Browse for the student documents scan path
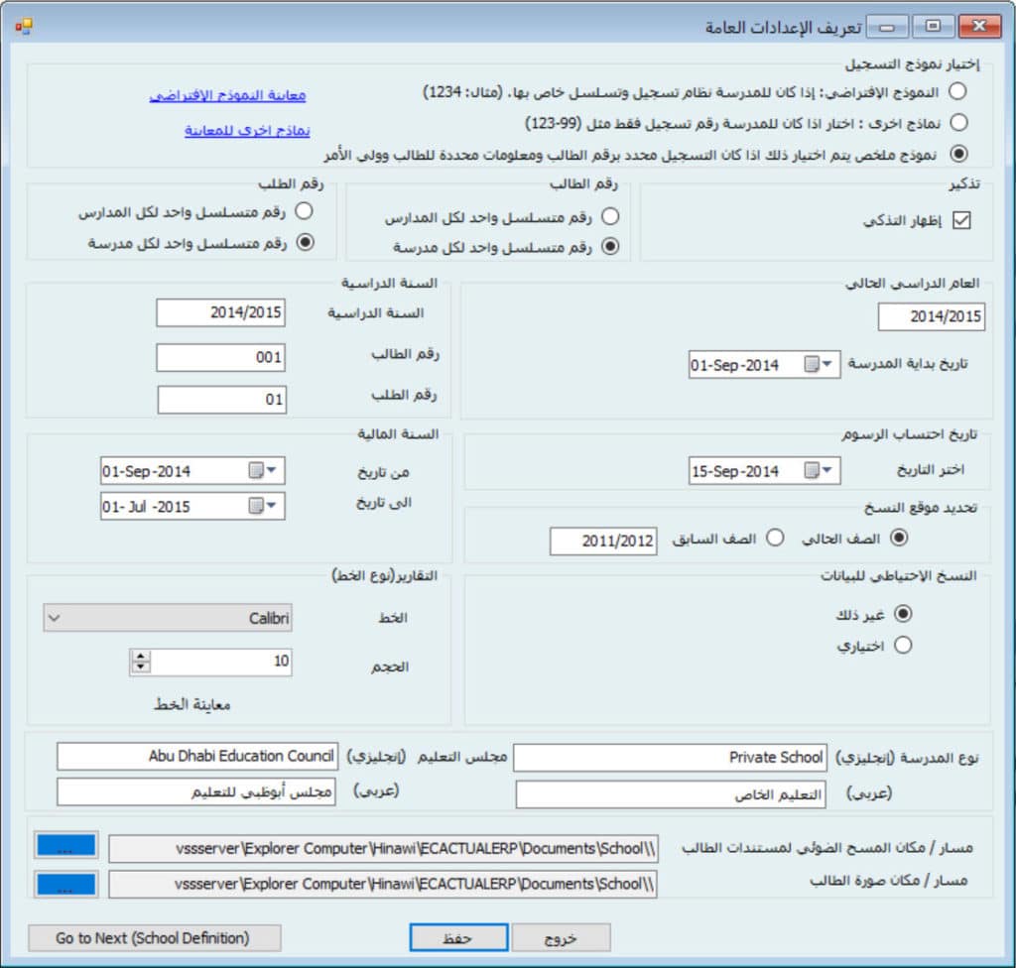The height and width of the screenshot is (968, 1016). pyautogui.click(x=65, y=846)
